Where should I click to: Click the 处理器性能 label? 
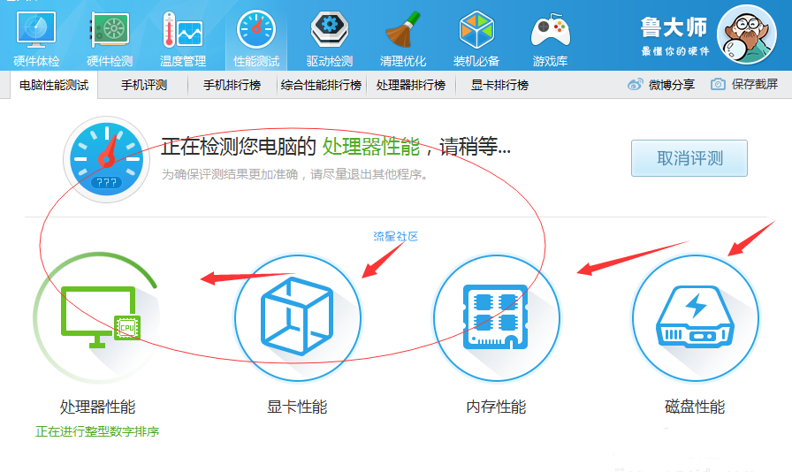pyautogui.click(x=97, y=407)
